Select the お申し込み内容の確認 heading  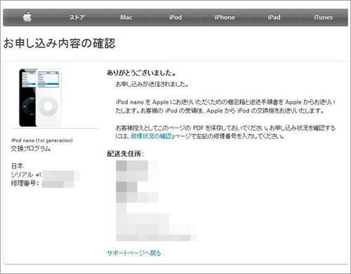(x=60, y=43)
